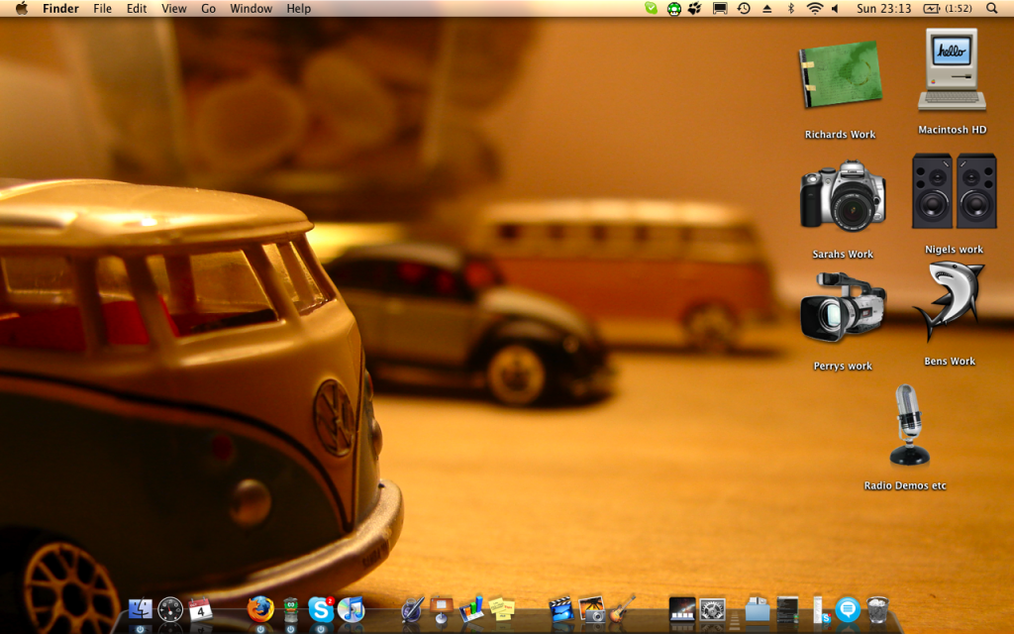
Task: Open Skype with unread badge in Dock
Action: [x=321, y=609]
